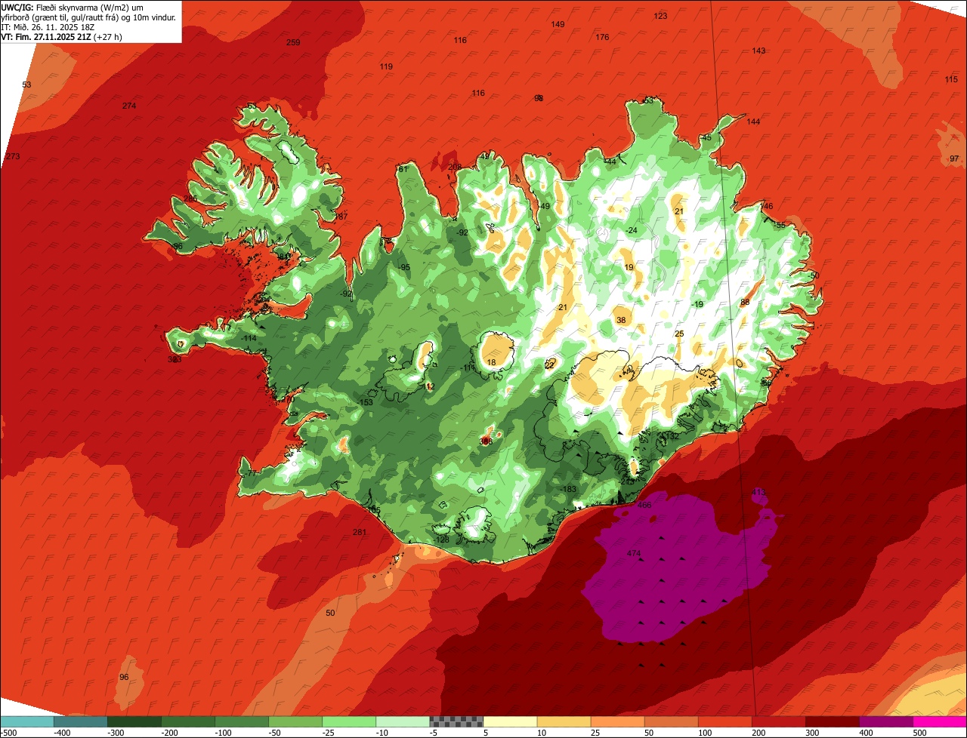Image resolution: width=967 pixels, height=738 pixels.
Task: Click the land value -19
Action: [697, 304]
